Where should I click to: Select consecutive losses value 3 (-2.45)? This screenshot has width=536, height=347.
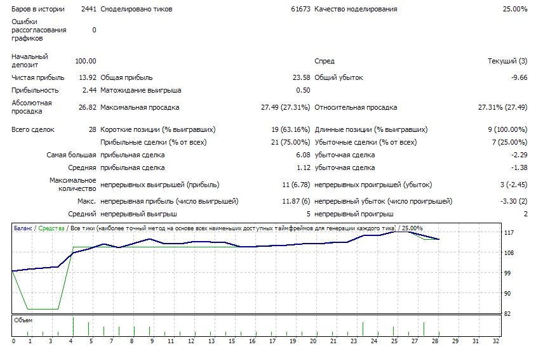514,185
